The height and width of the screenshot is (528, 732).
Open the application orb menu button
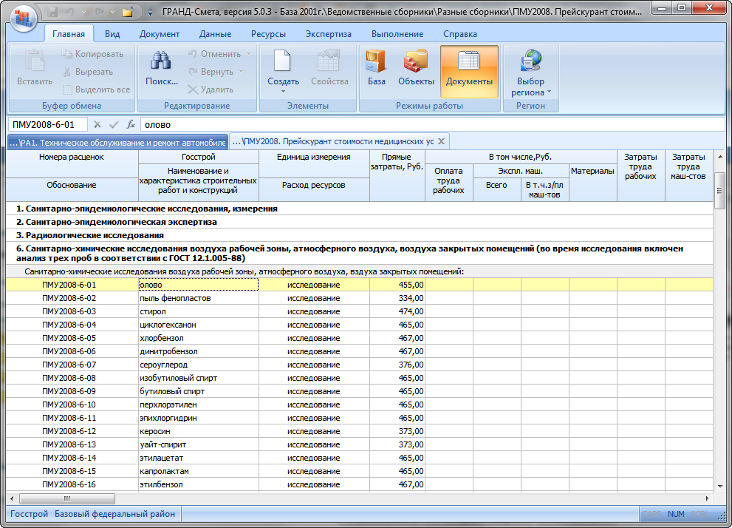point(24,16)
